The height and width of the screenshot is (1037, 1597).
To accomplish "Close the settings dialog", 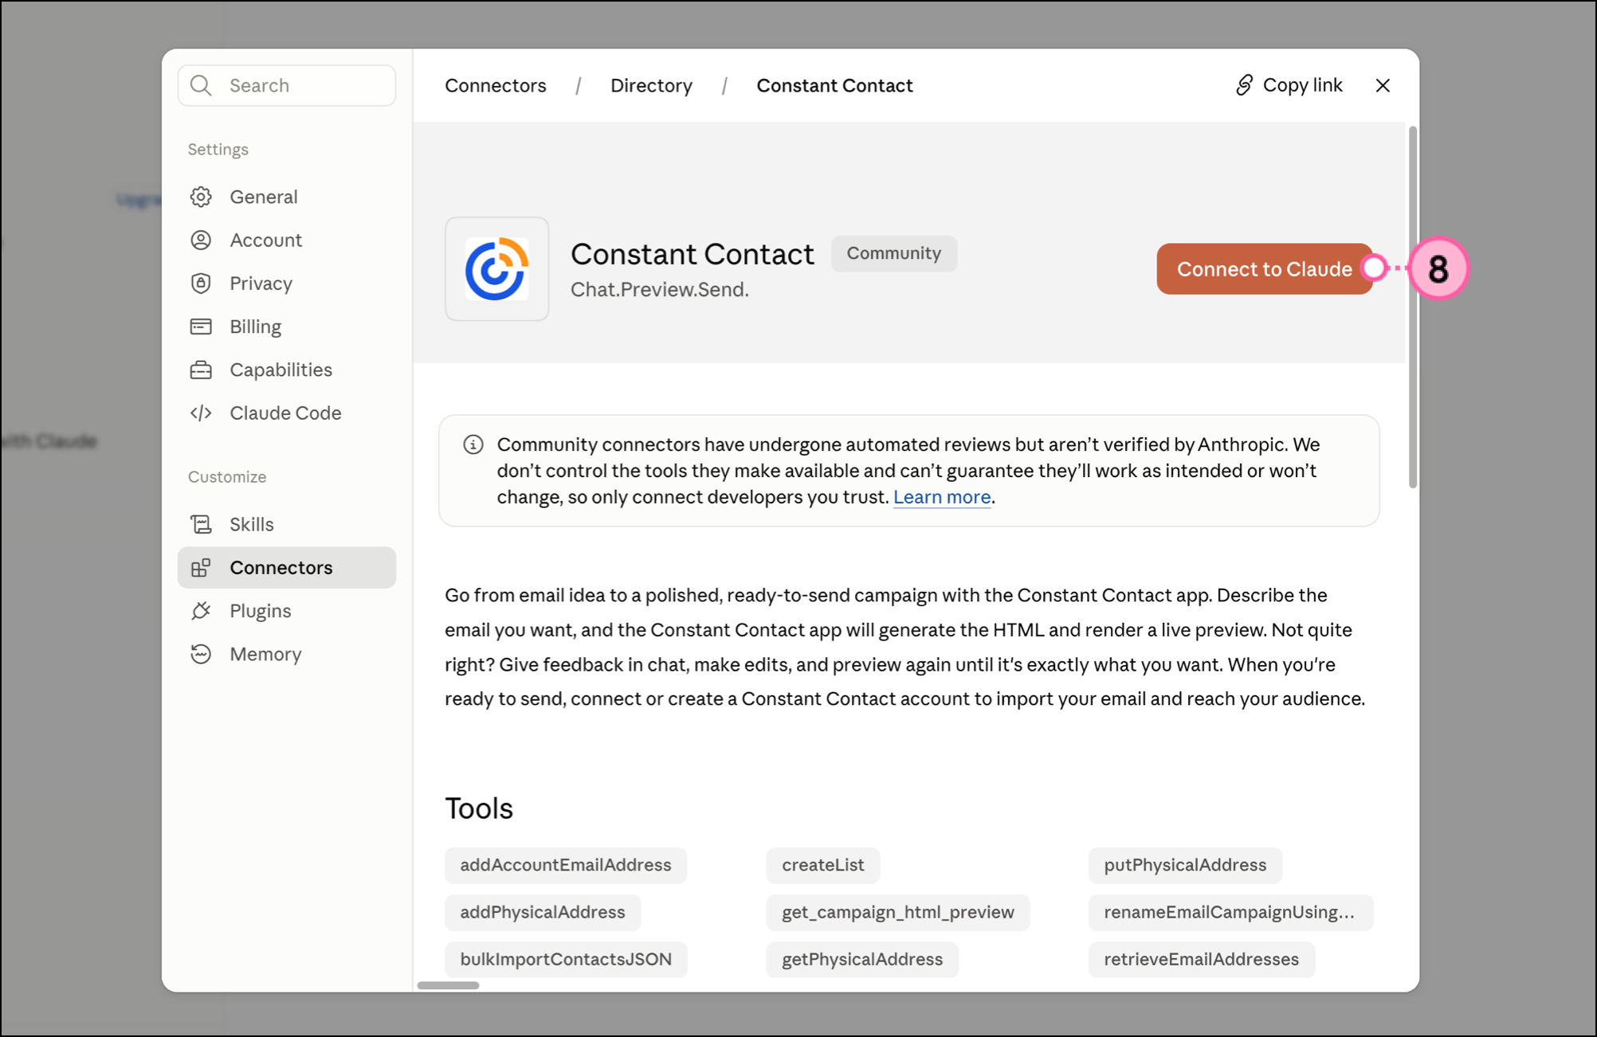I will (x=1383, y=85).
